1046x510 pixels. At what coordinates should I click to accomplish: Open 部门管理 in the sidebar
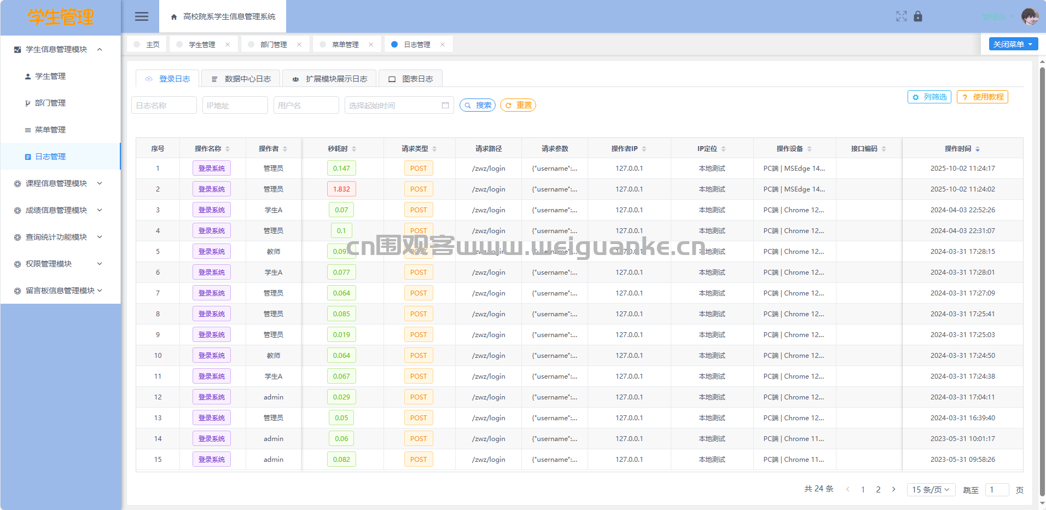click(50, 103)
